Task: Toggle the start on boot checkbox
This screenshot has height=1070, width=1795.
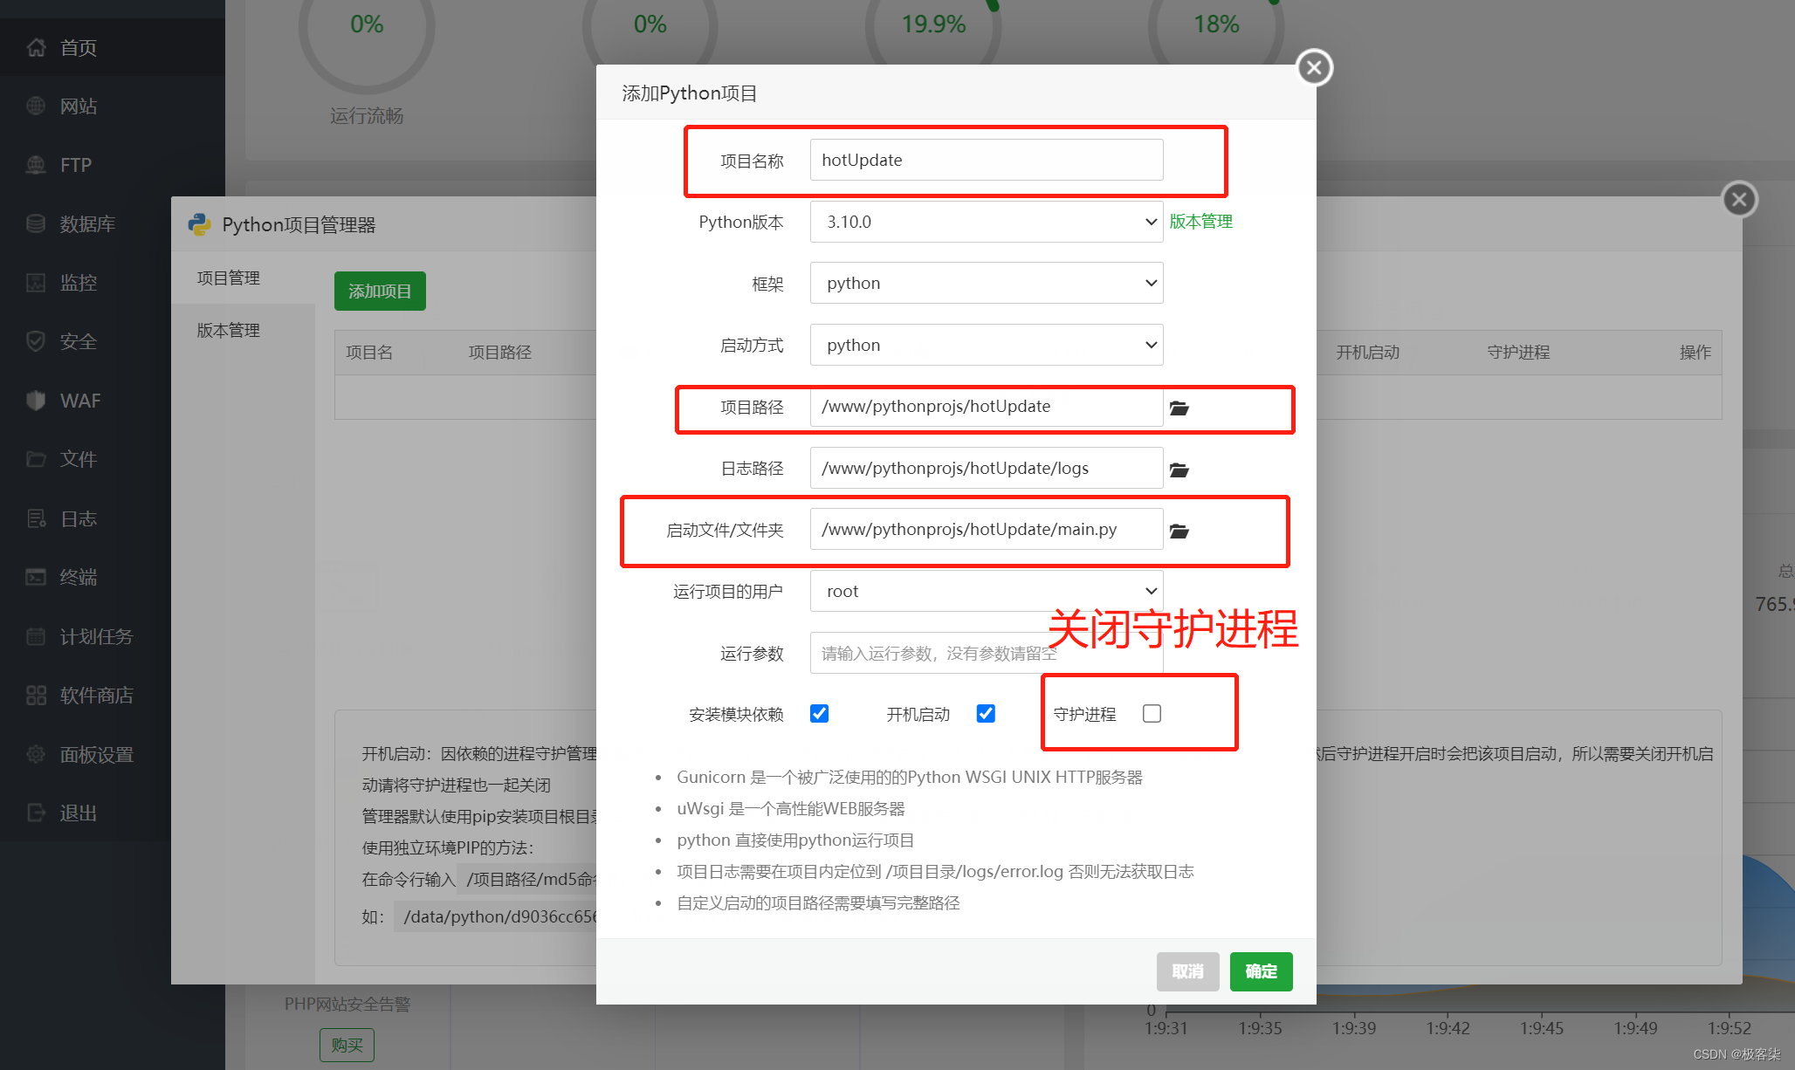Action: [986, 714]
